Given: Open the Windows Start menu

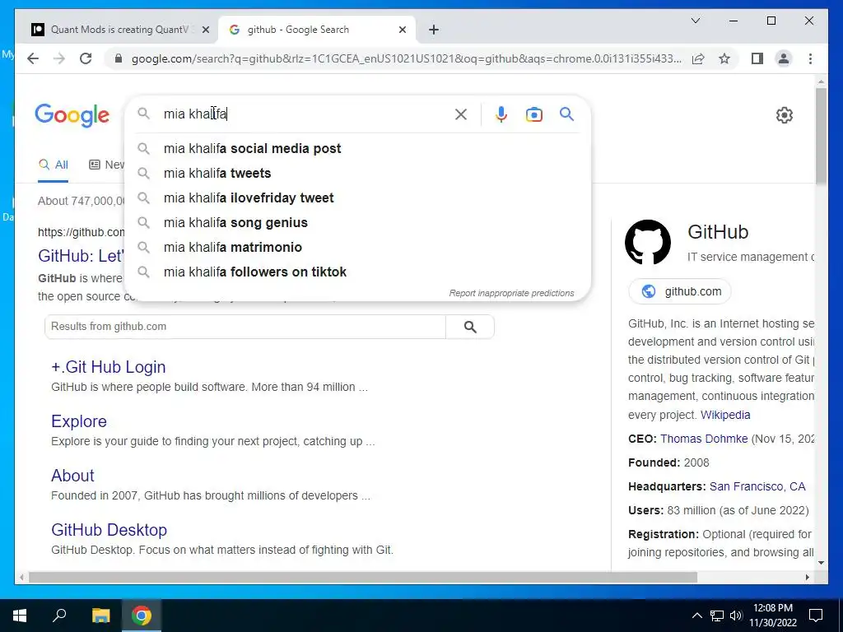Looking at the screenshot, I should point(20,616).
